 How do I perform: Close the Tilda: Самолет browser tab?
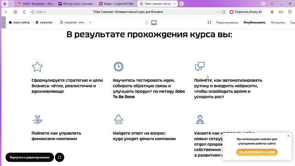coord(175,4)
